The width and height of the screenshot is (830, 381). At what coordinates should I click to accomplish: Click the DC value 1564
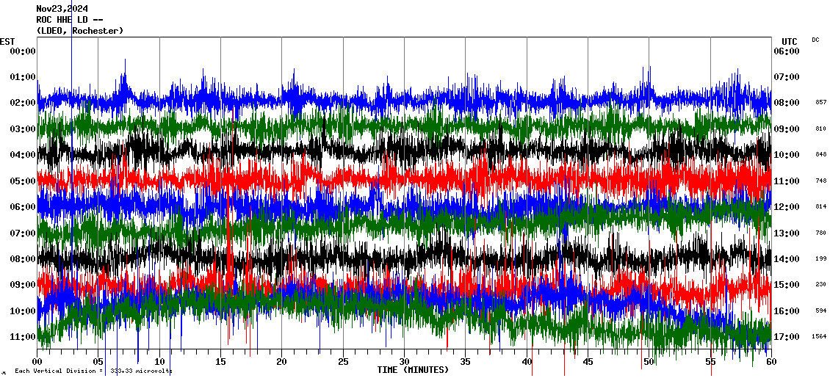pyautogui.click(x=820, y=337)
